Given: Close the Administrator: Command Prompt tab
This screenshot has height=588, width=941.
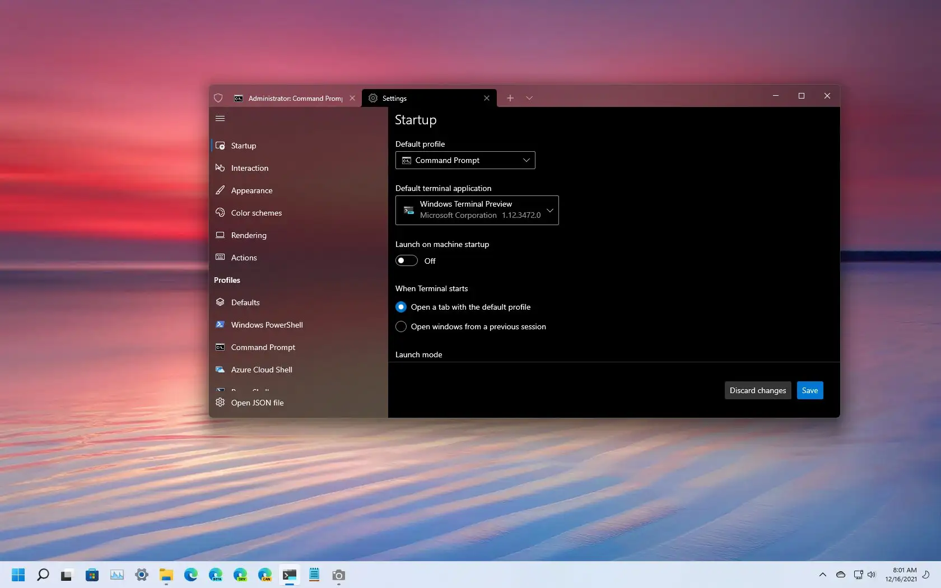Looking at the screenshot, I should tap(352, 98).
